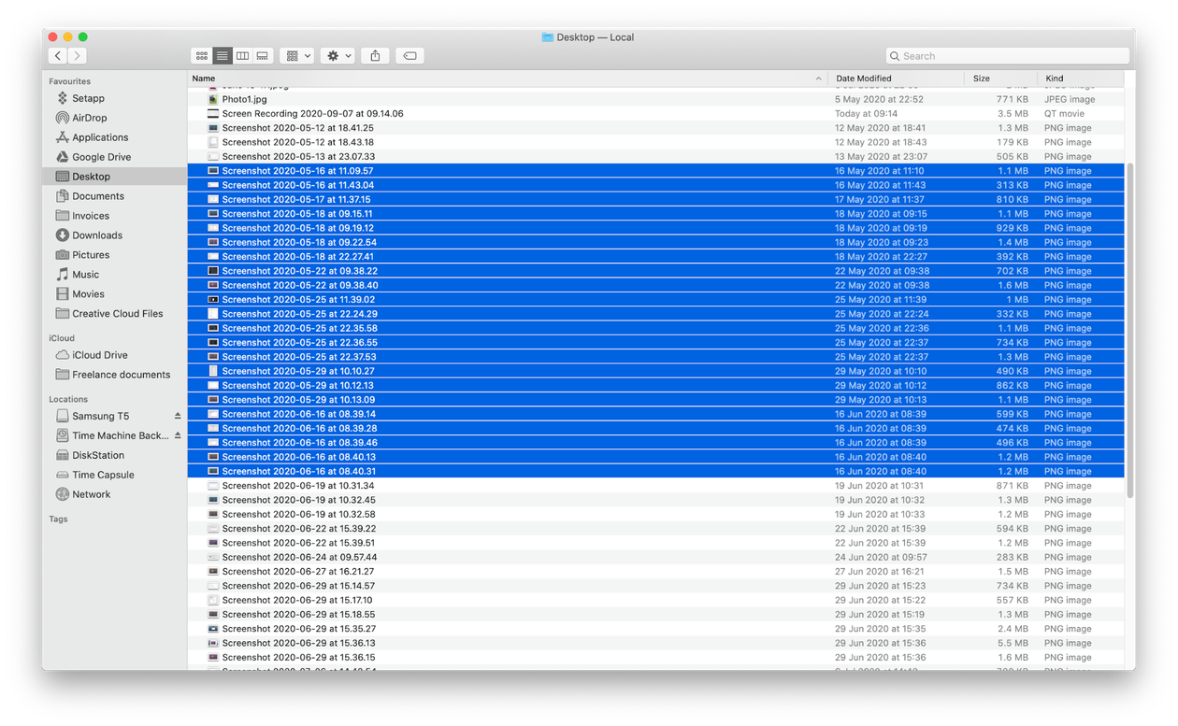1178x726 pixels.
Task: Open AirDrop from the sidebar
Action: tap(92, 118)
